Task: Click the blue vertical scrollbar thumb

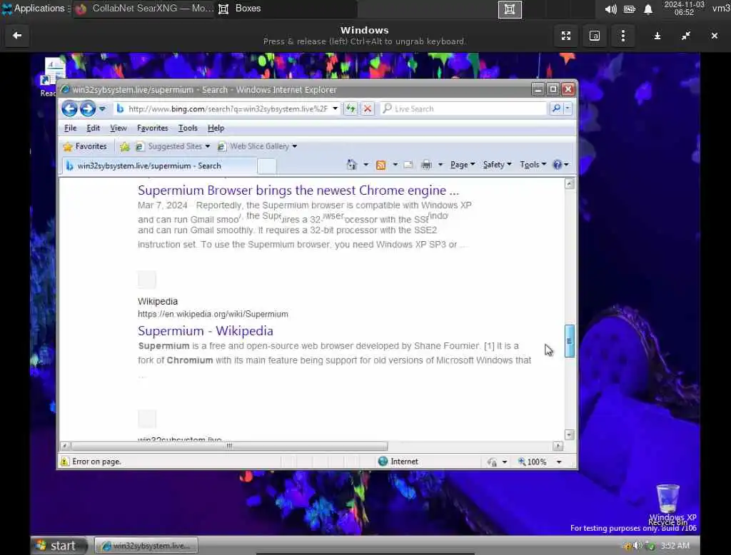Action: pyautogui.click(x=569, y=341)
